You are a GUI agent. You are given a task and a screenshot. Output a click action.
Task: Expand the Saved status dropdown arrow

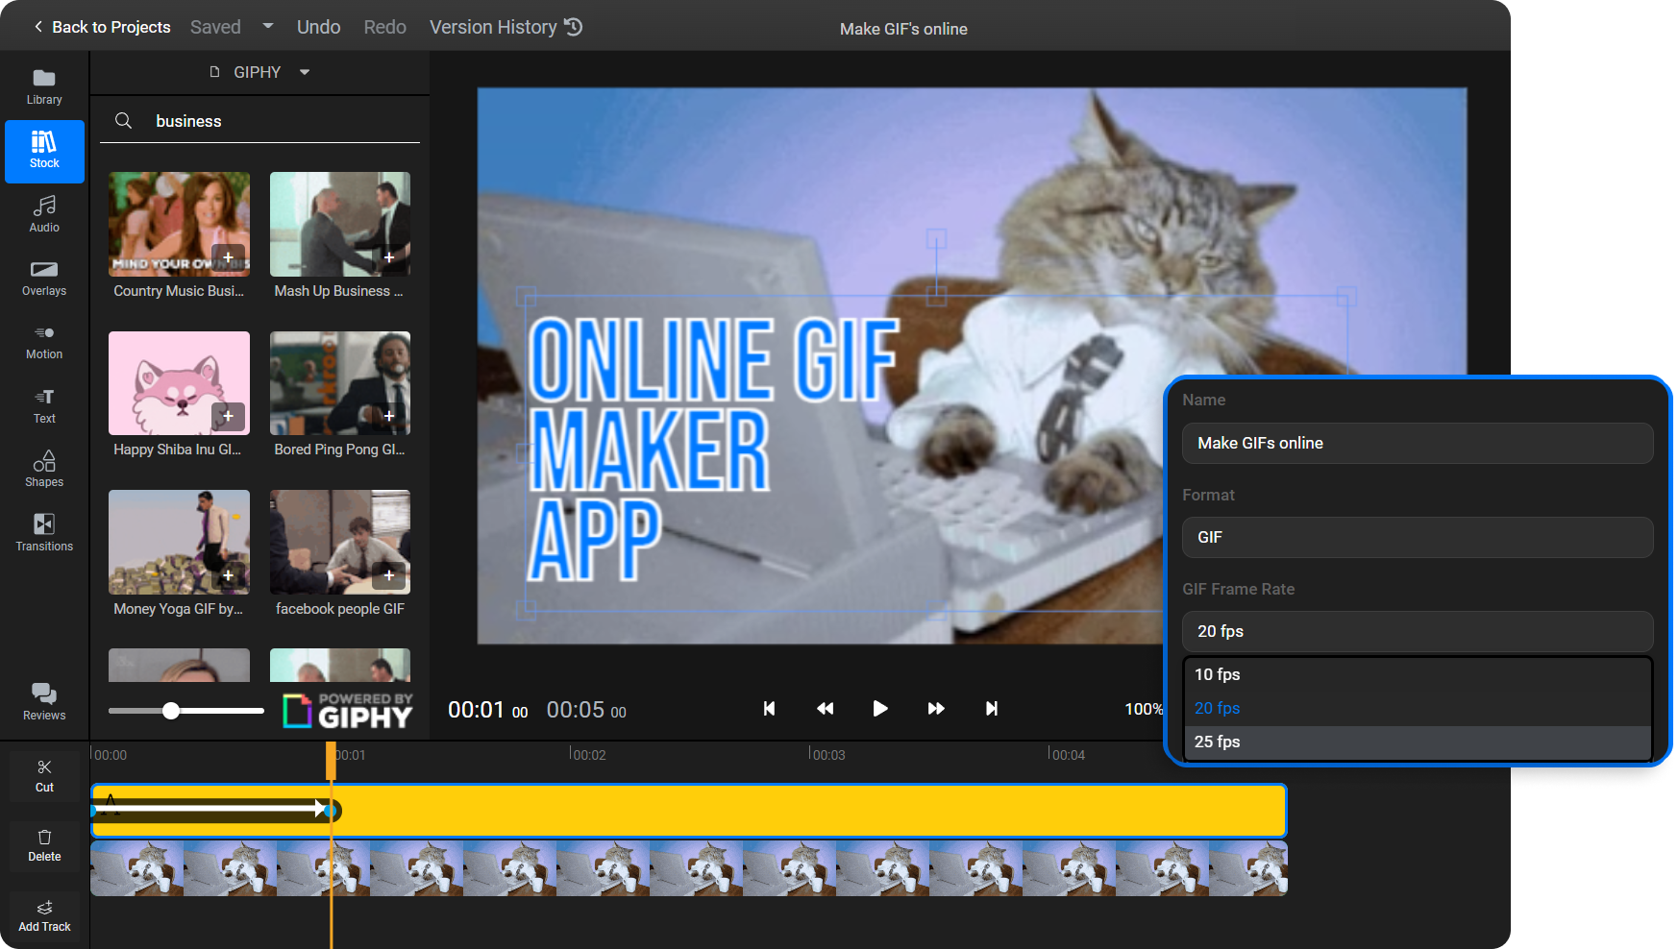(267, 26)
